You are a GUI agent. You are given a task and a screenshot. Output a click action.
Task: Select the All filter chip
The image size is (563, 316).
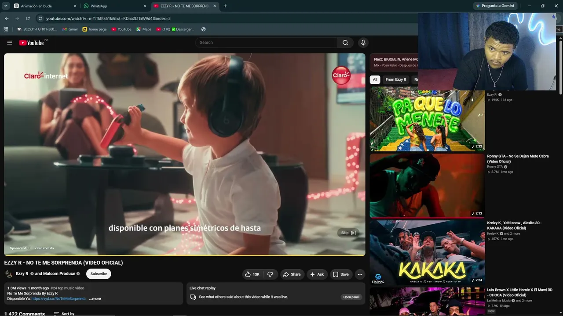tap(375, 79)
